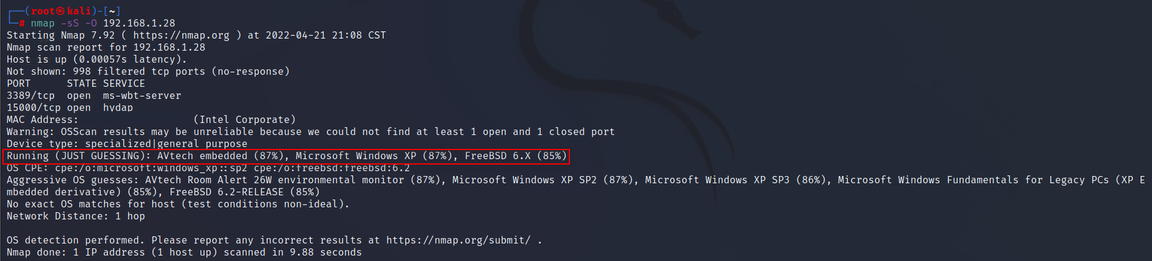Click the OSScan Warning line
The image size is (1152, 261).
coord(311,131)
